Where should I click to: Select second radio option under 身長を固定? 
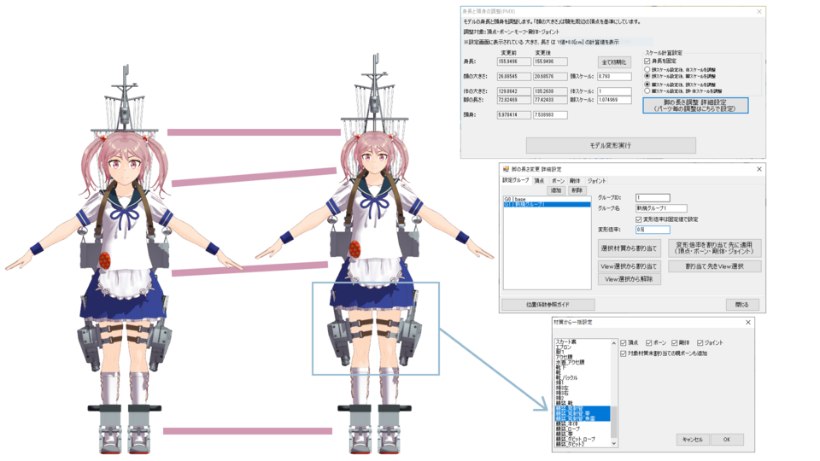[647, 76]
